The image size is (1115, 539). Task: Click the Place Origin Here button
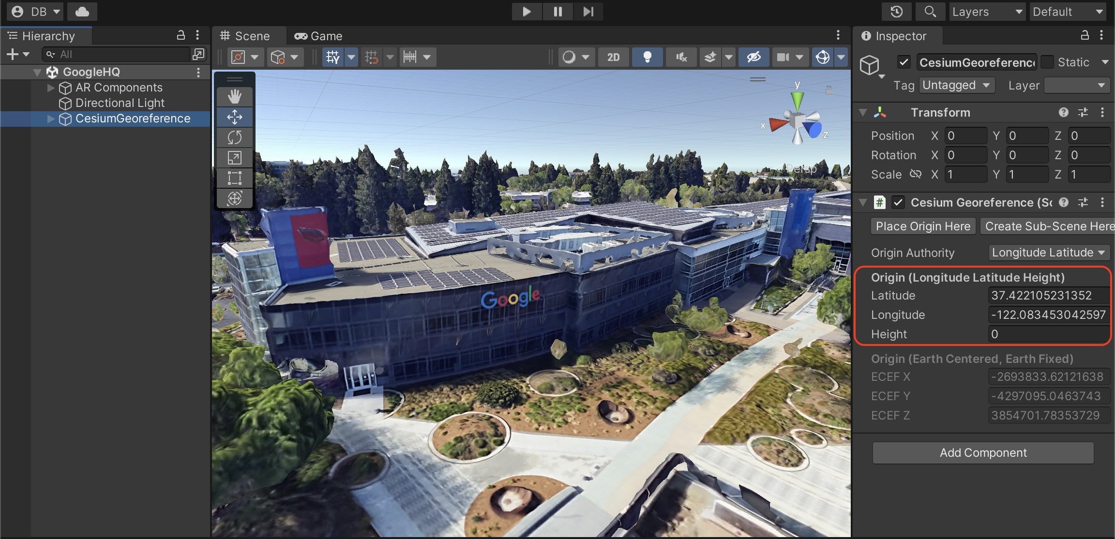coord(921,227)
